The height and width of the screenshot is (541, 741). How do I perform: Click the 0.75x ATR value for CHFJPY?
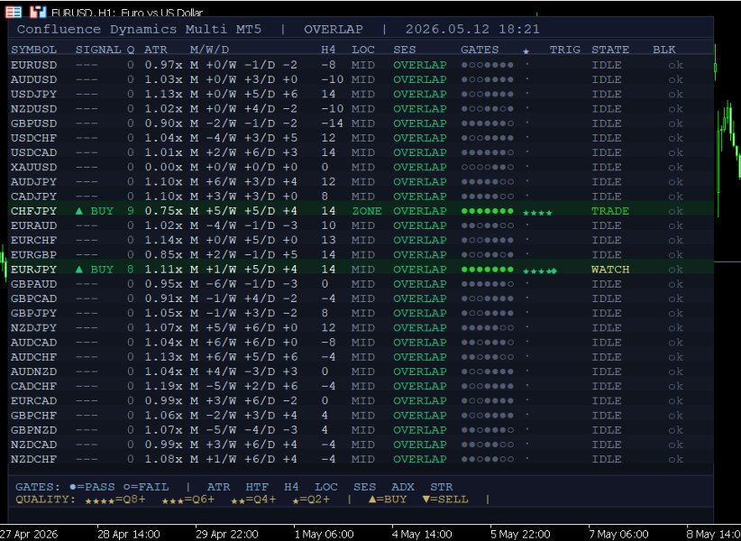[x=163, y=211]
